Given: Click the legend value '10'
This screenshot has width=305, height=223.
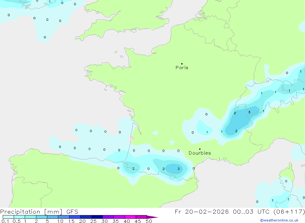Looking at the screenshot, I should point(60,221).
